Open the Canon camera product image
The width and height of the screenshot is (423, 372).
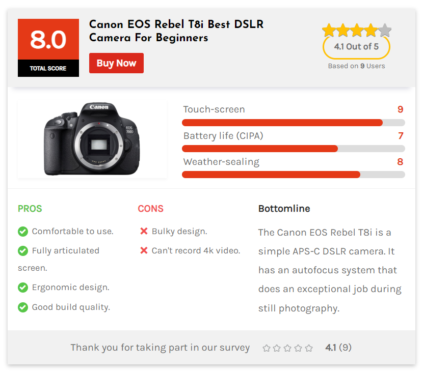pos(92,139)
